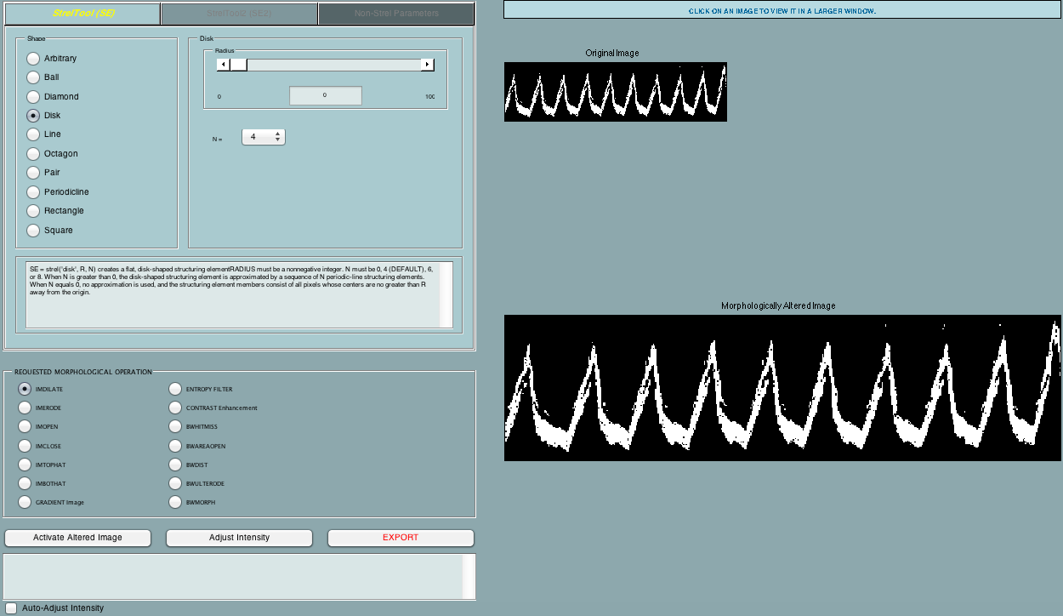Click the Radius slider thumb

point(238,65)
